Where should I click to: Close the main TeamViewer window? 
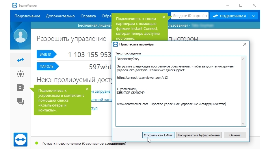tap(254, 5)
